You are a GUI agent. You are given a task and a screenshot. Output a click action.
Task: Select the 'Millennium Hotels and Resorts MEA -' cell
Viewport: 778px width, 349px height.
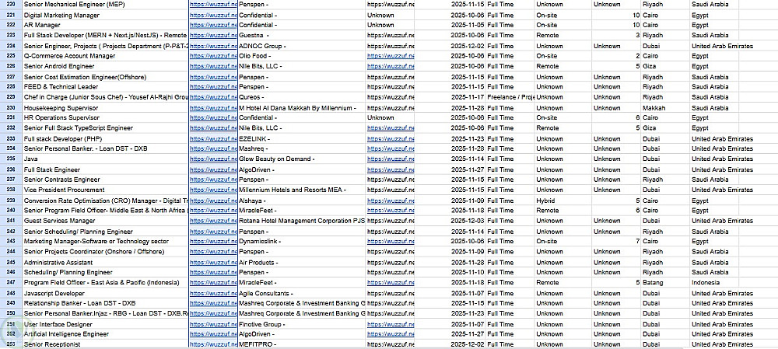301,190
